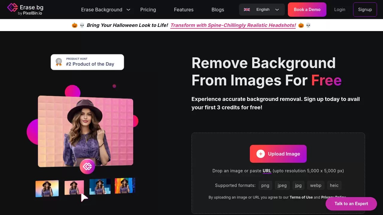Open the Spine-Chillingly Realistic Headshots link

233,25
